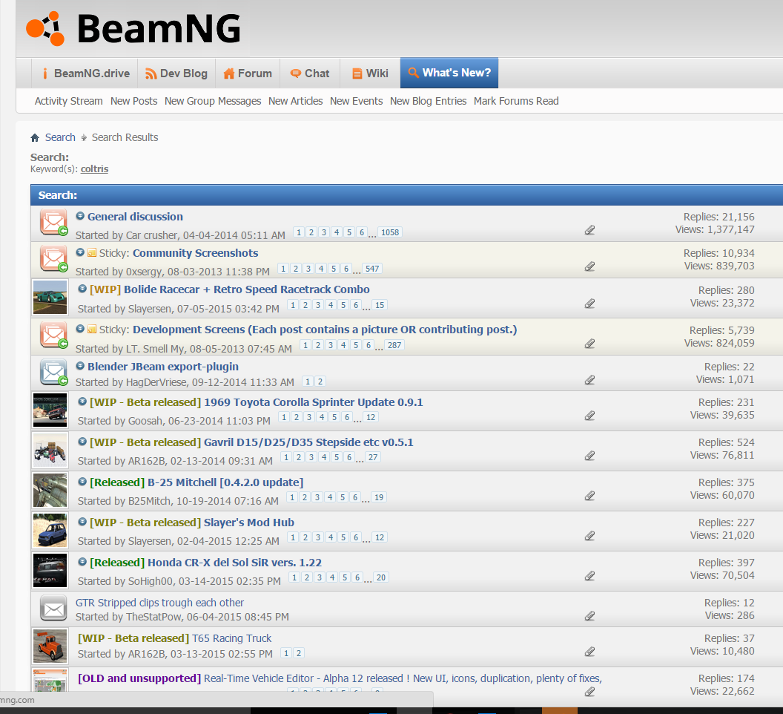
Task: Go to first new post in Community Screenshots
Action: pyautogui.click(x=80, y=252)
